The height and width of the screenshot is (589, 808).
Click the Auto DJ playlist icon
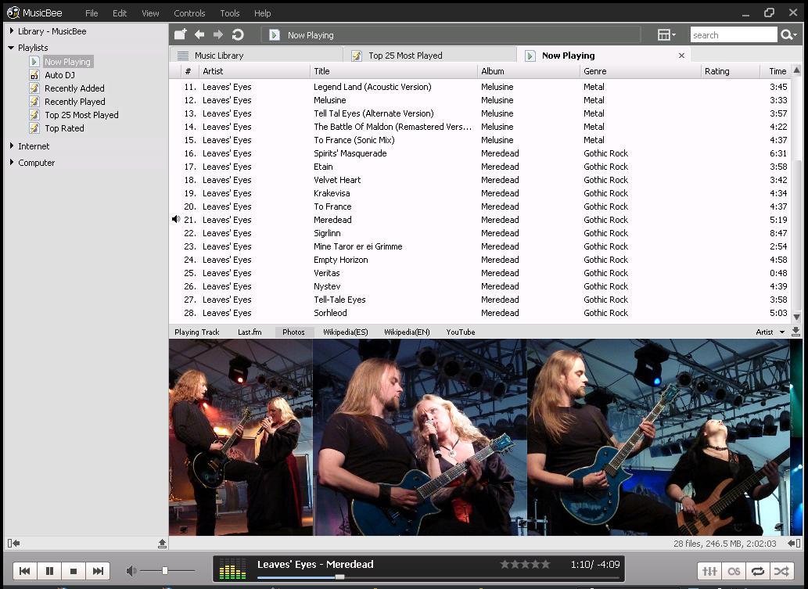click(x=34, y=75)
